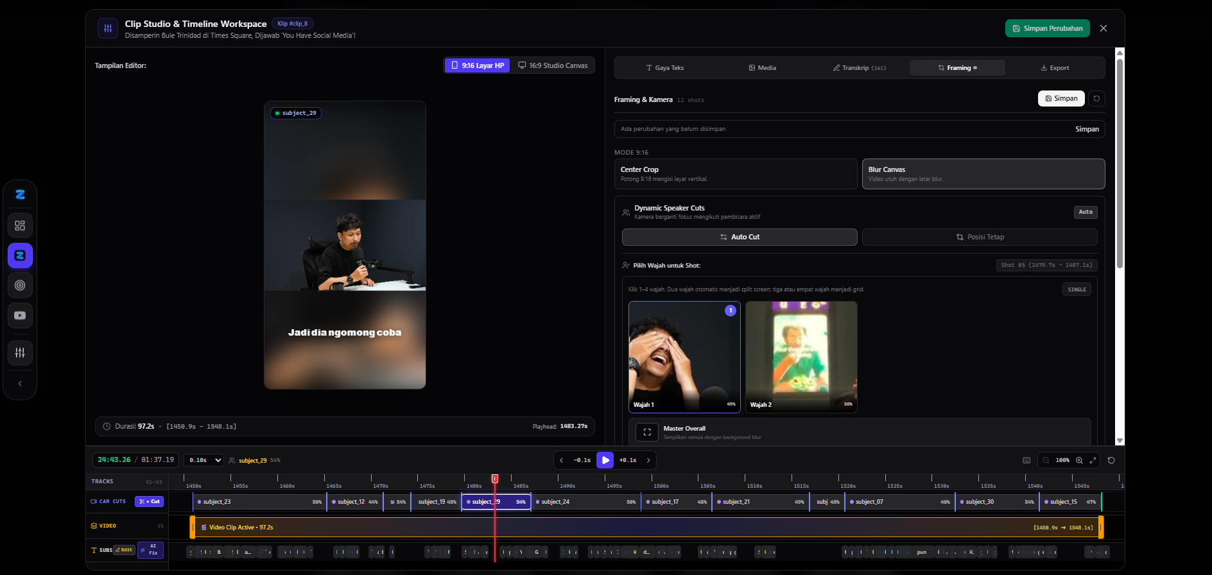This screenshot has width=1212, height=575.
Task: Click the keyboard shortcuts icon in timeline bar
Action: tap(1026, 460)
